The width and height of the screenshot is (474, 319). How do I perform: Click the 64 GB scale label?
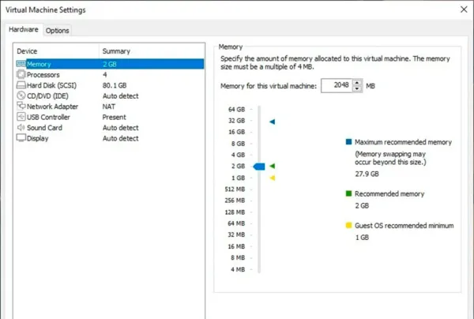[x=236, y=109]
